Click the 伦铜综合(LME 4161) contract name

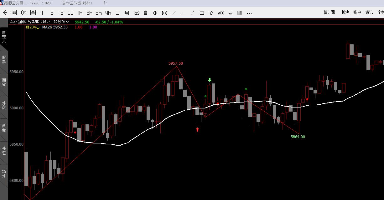click(x=33, y=22)
